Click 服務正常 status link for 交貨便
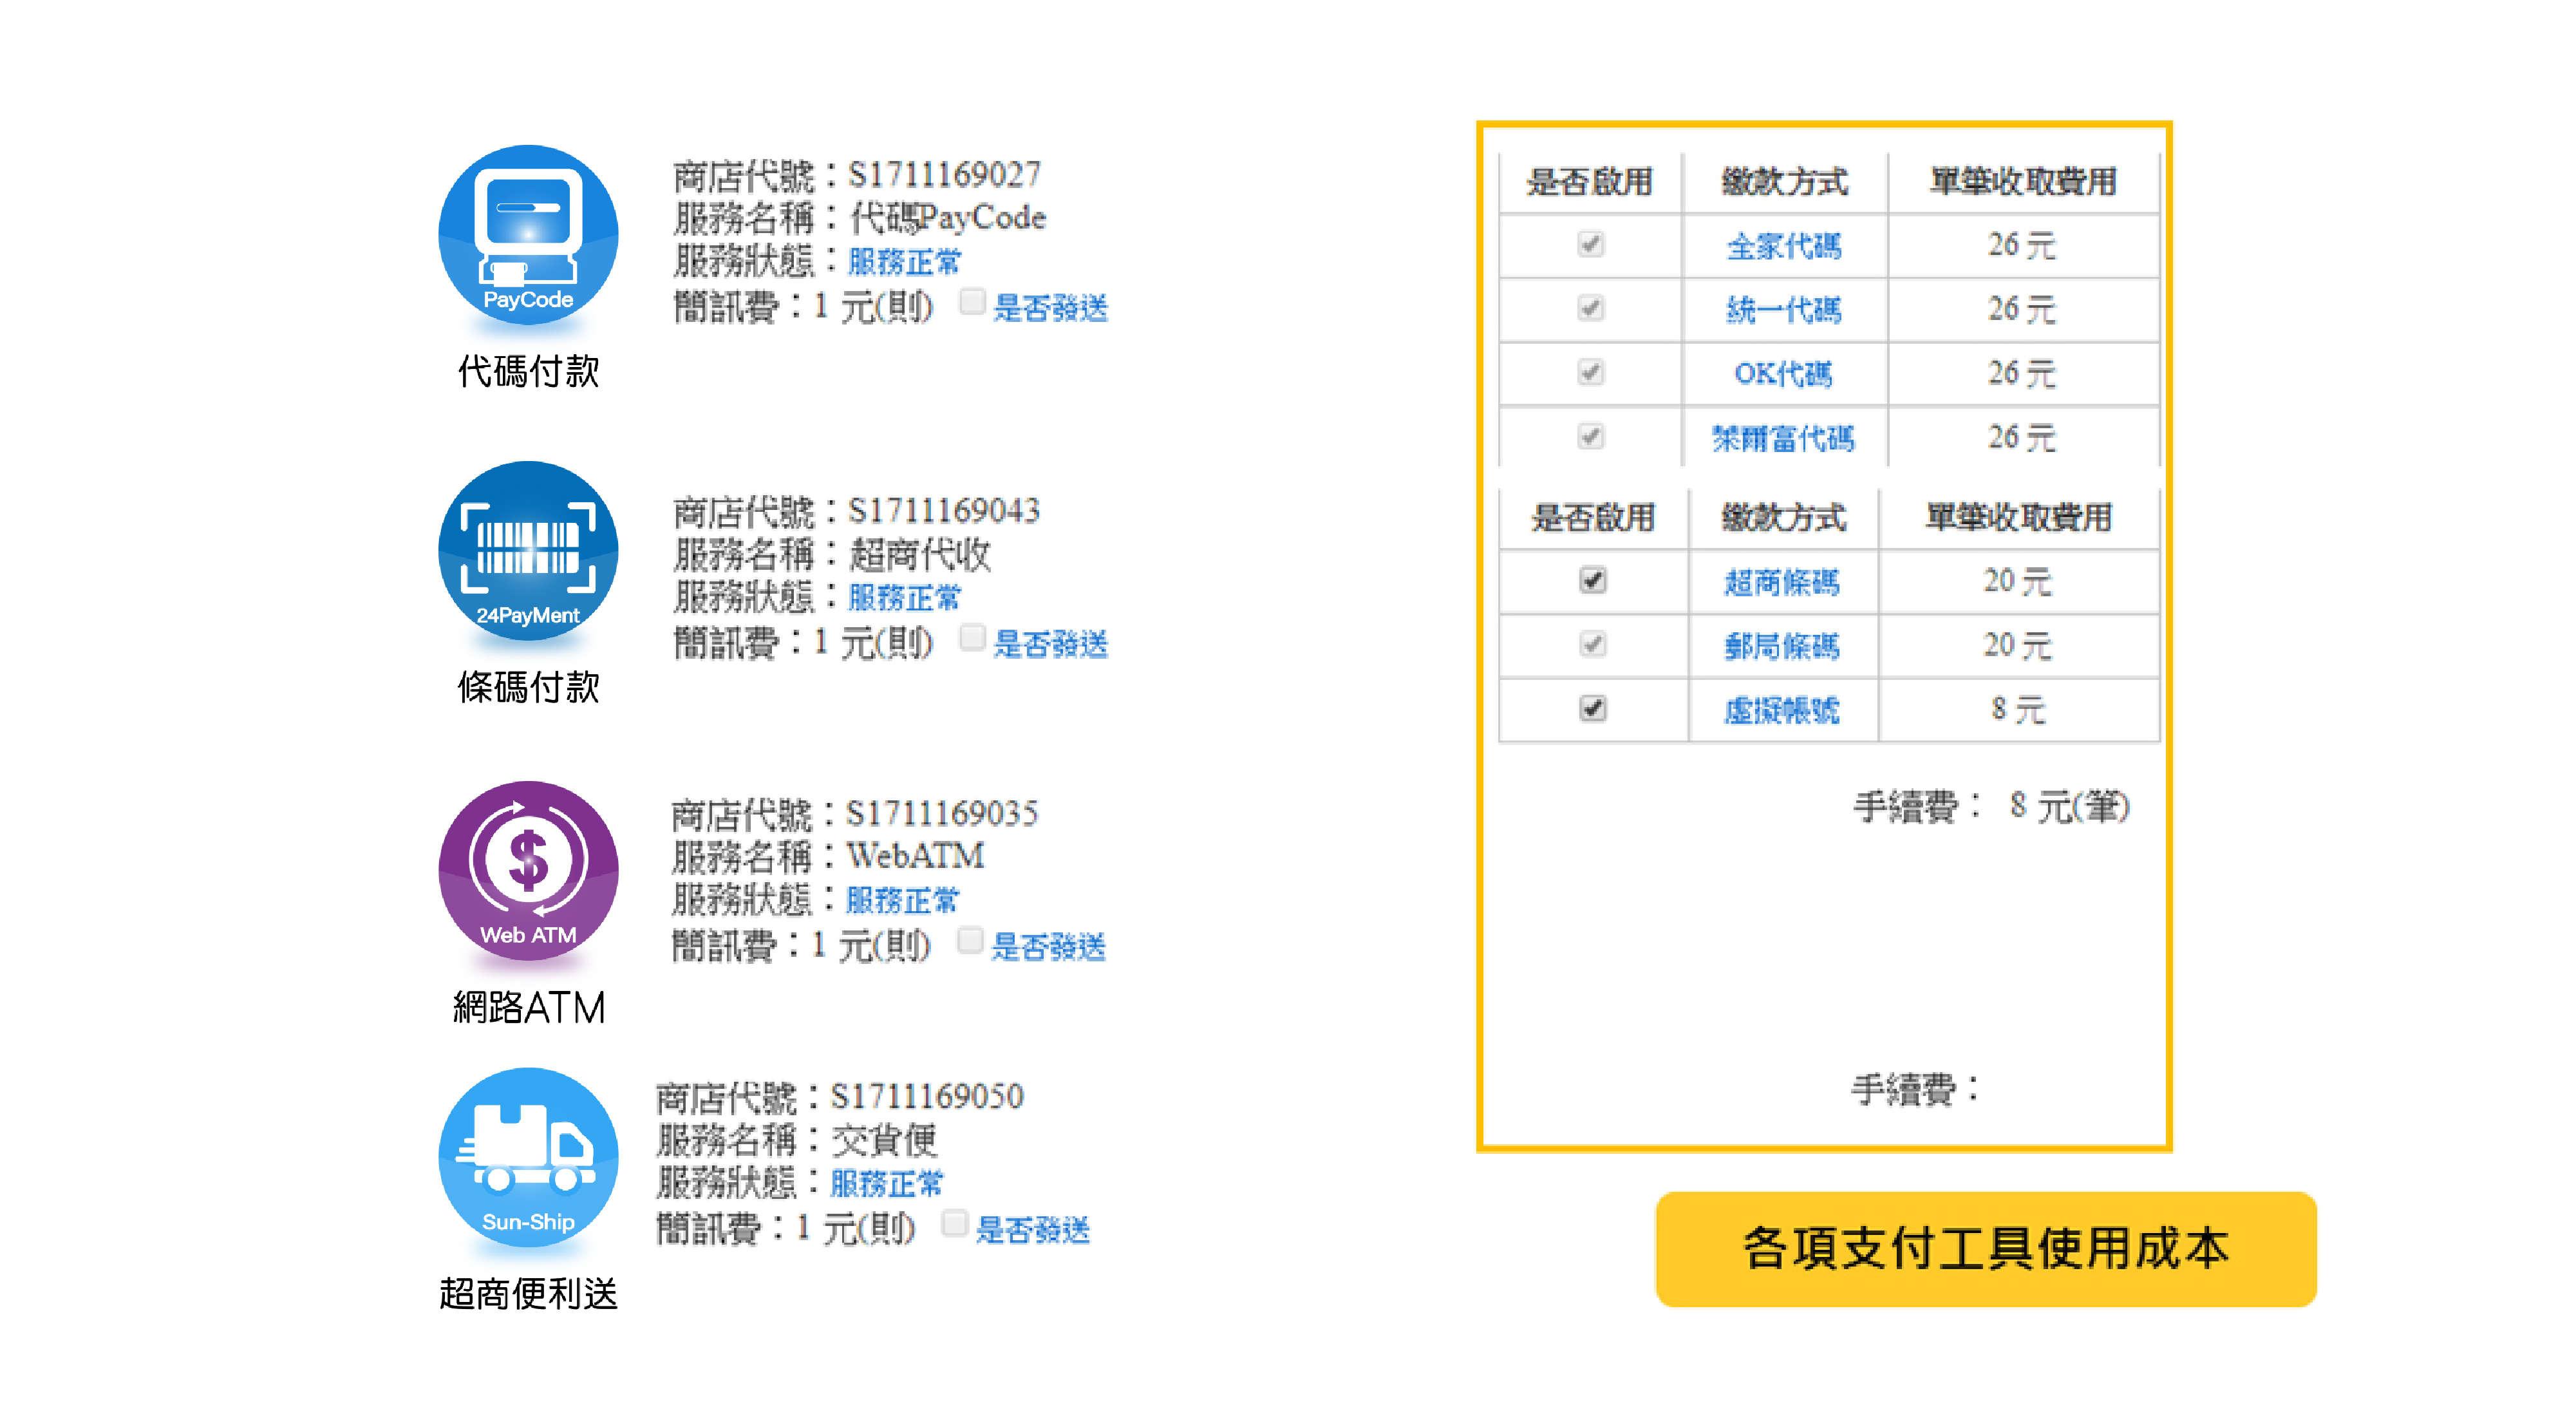The width and height of the screenshot is (2576, 1414). pyautogui.click(x=886, y=1184)
